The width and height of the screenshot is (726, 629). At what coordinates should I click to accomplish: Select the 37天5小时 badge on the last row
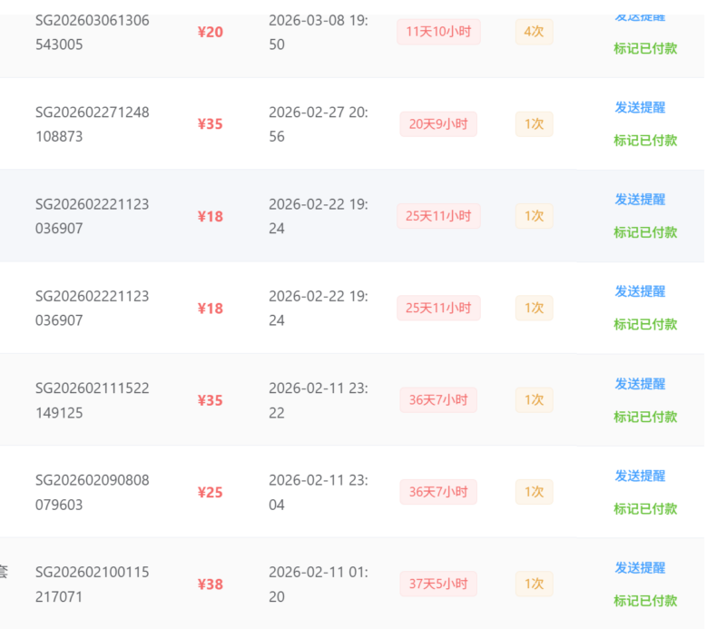tap(438, 584)
